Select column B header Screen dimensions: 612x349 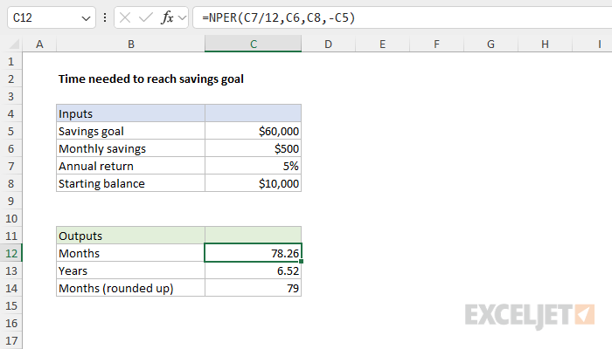pyautogui.click(x=131, y=44)
